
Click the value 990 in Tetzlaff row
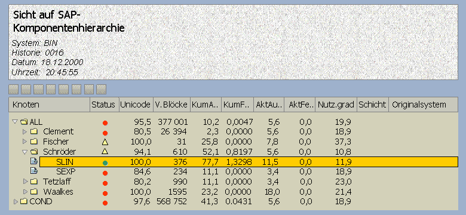[x=180, y=181]
